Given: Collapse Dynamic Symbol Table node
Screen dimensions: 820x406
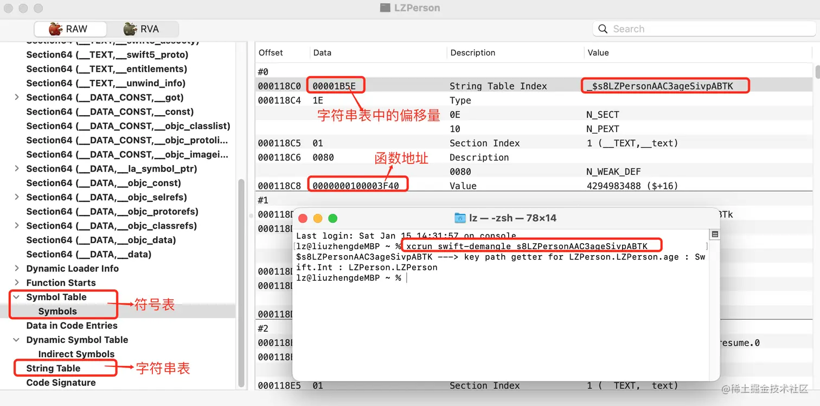Looking at the screenshot, I should (x=17, y=340).
